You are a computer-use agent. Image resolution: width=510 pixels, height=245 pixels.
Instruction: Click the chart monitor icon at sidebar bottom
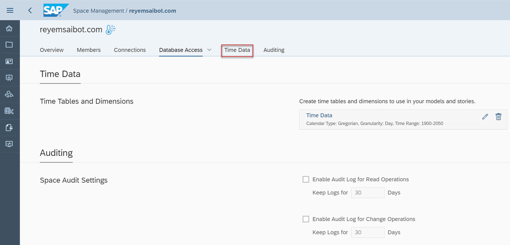pyautogui.click(x=10, y=144)
